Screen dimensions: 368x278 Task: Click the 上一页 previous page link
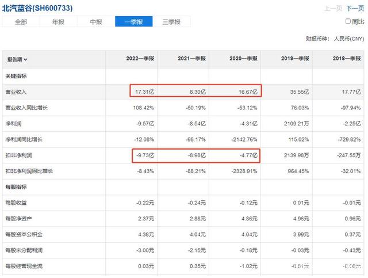[x=333, y=9]
